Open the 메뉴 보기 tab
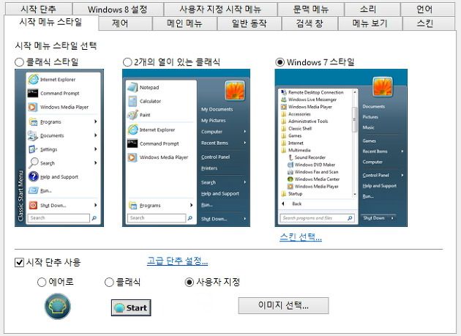 (x=370, y=23)
